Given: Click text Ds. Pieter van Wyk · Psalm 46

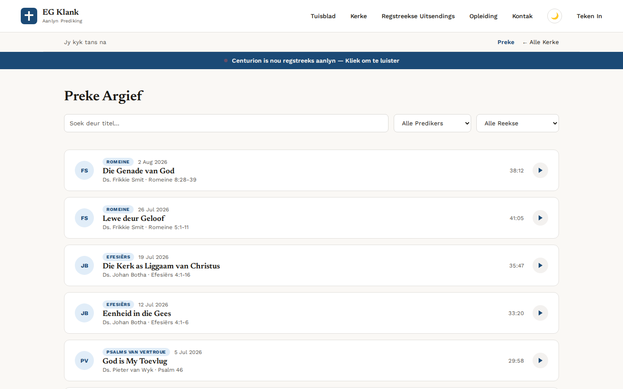Looking at the screenshot, I should tap(143, 370).
